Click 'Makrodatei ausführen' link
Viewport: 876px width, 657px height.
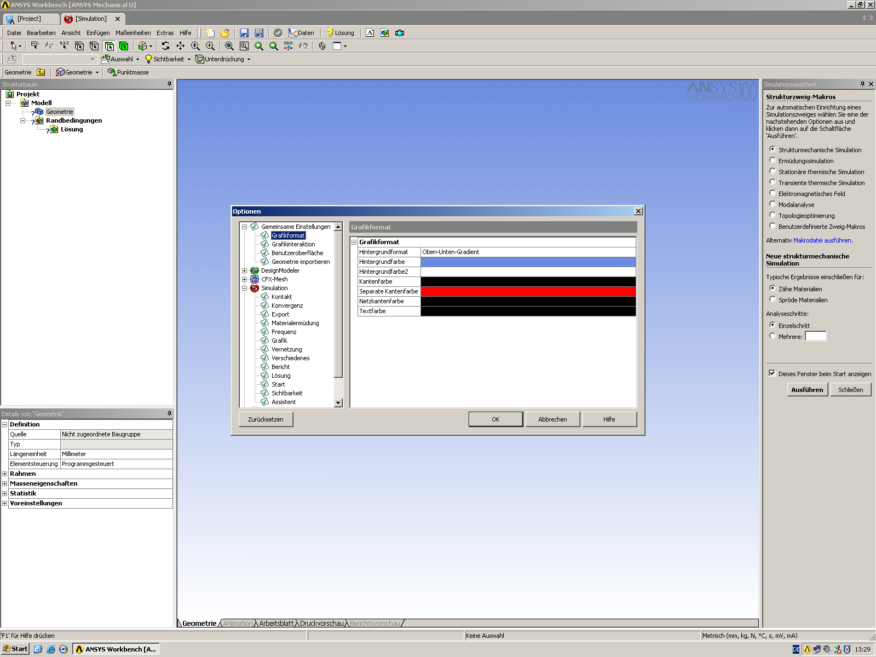tap(822, 240)
